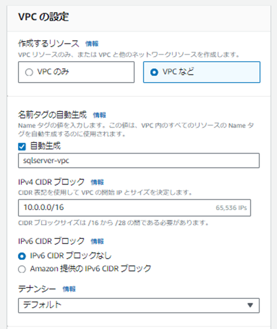Click the "Amazon 提供の IPv6 CIDR ブロック" label
Image resolution: width=277 pixels, height=329 pixels.
point(91,268)
